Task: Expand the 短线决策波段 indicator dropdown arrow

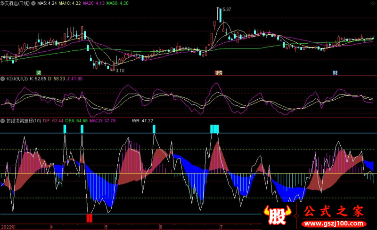Action: [x=3, y=121]
